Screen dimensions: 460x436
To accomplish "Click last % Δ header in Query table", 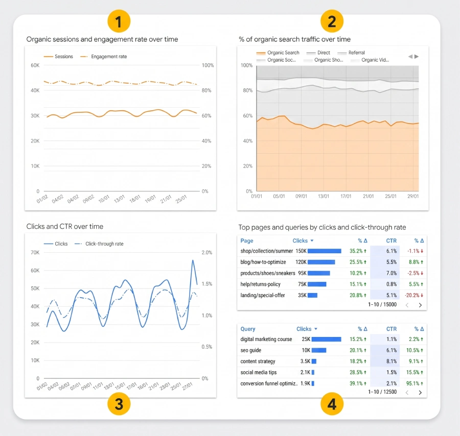I will (x=419, y=329).
